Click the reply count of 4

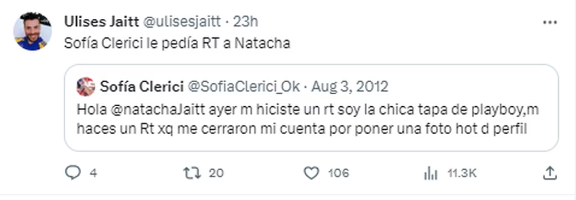point(93,173)
